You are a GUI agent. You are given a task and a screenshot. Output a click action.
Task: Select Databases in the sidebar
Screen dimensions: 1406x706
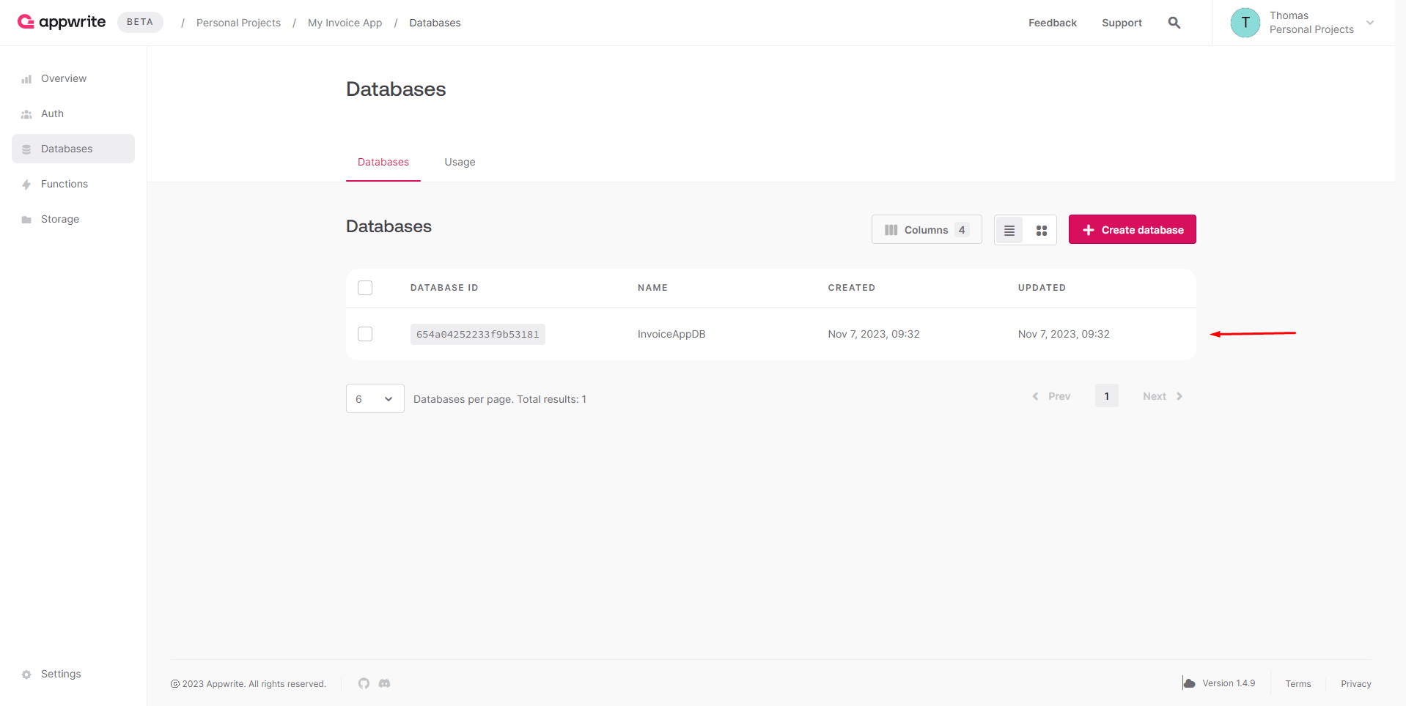(x=73, y=149)
